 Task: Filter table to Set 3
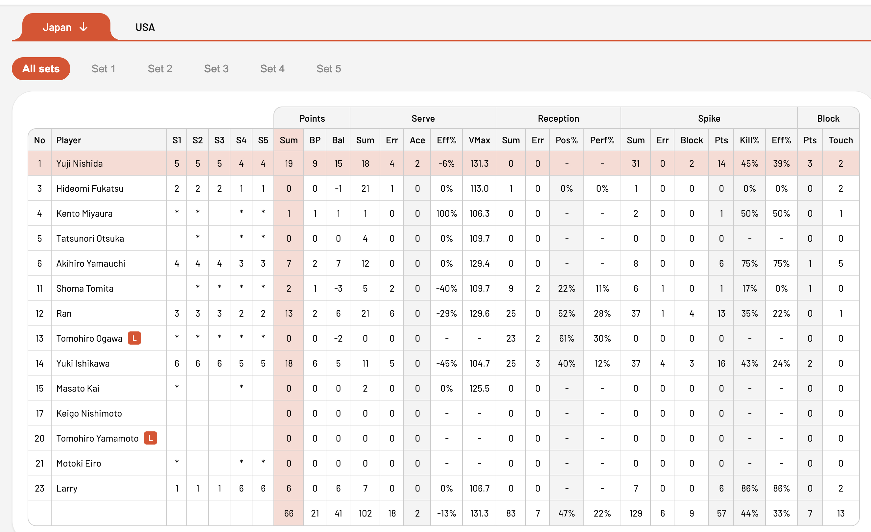pyautogui.click(x=216, y=69)
